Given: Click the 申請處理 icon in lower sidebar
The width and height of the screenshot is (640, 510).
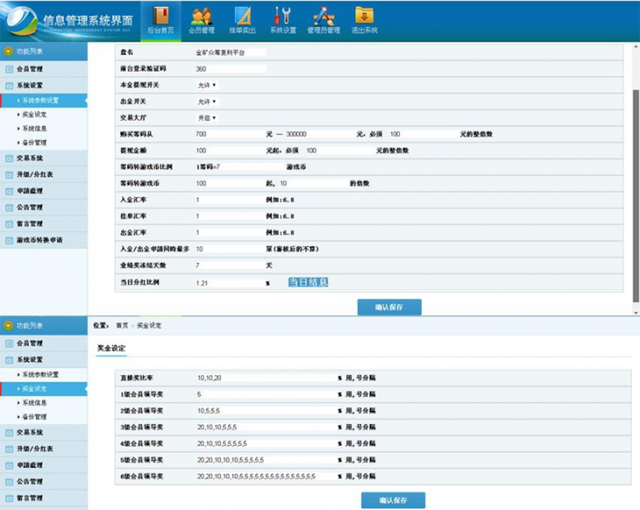Looking at the screenshot, I should click(9, 465).
